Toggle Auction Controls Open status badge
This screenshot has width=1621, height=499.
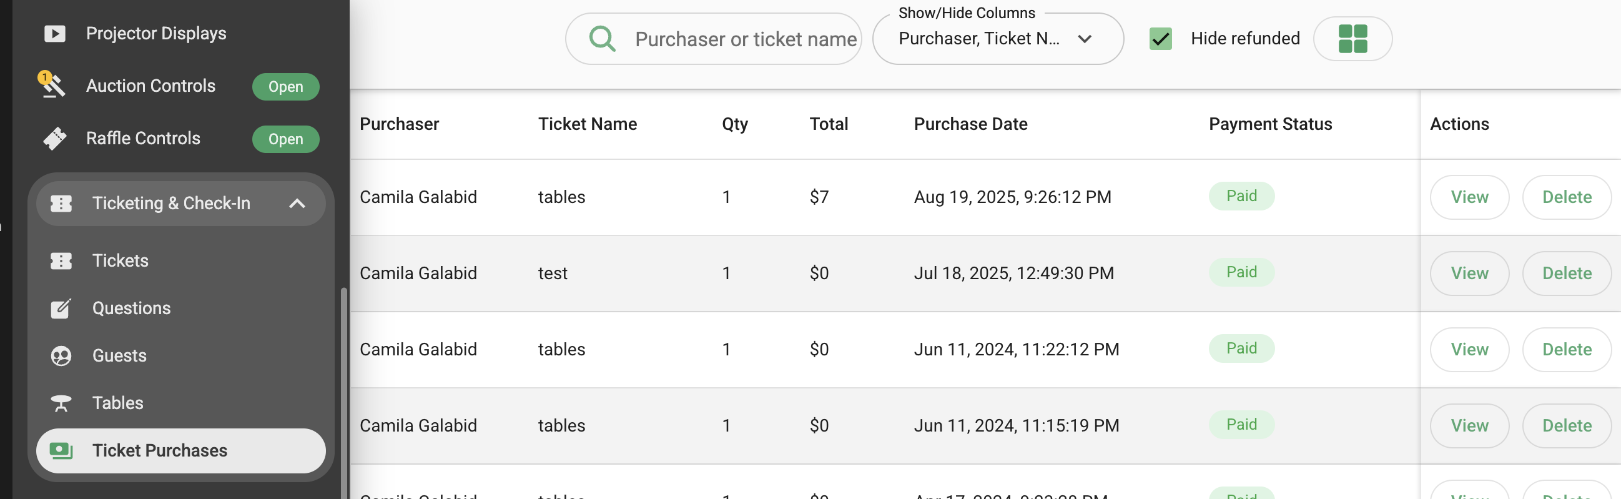286,87
